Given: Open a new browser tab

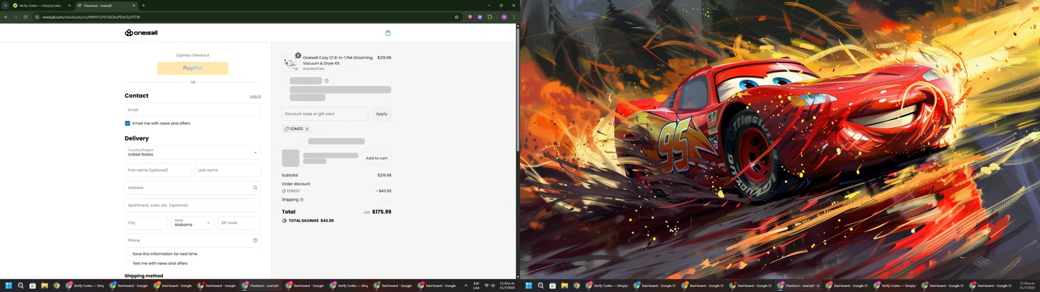Looking at the screenshot, I should coord(144,6).
